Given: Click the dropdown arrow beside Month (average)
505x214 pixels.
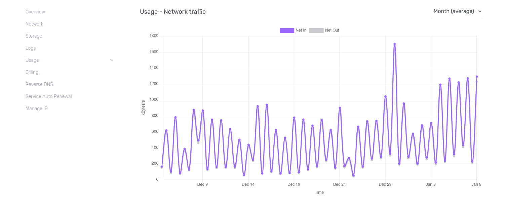Looking at the screenshot, I should (480, 11).
